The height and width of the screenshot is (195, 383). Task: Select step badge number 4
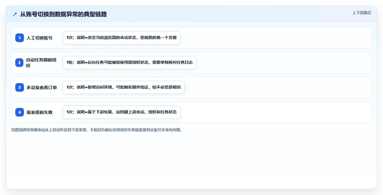click(x=20, y=112)
